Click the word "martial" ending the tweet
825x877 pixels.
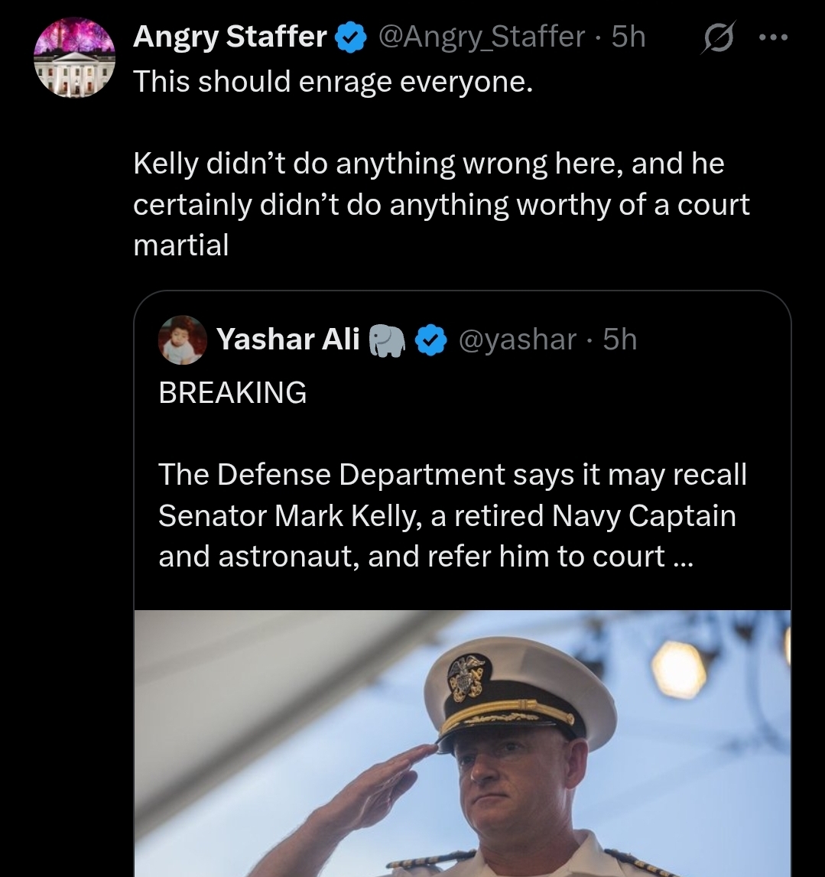[181, 245]
